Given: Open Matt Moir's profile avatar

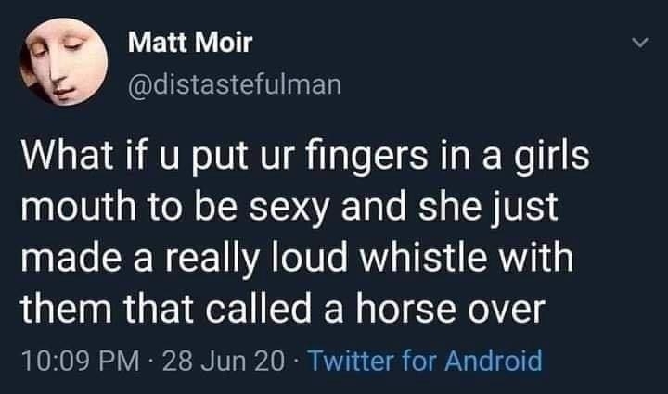Looking at the screenshot, I should point(63,62).
